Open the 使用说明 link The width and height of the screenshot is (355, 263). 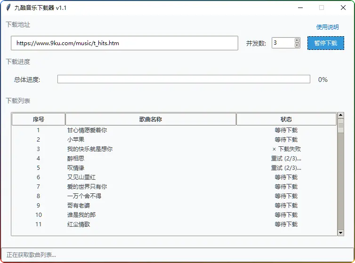tap(327, 27)
